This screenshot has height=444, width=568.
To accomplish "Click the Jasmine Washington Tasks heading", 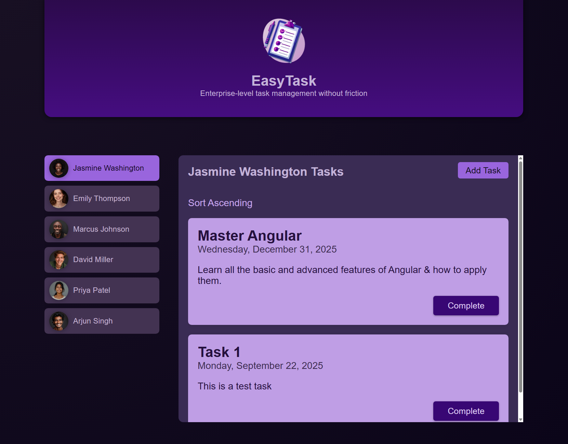I will tap(266, 172).
